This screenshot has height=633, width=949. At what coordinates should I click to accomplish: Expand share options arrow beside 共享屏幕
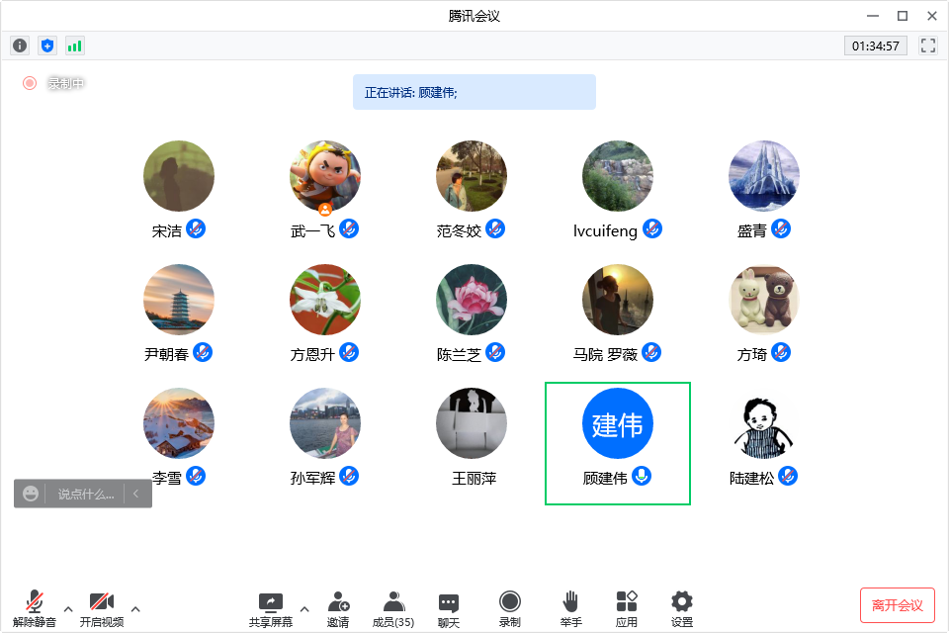(304, 608)
